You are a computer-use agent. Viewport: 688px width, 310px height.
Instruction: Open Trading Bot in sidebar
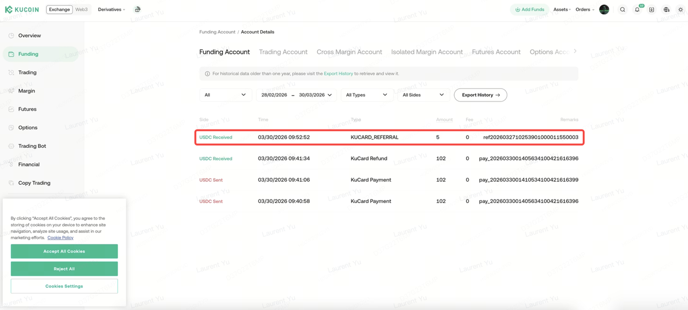[32, 146]
